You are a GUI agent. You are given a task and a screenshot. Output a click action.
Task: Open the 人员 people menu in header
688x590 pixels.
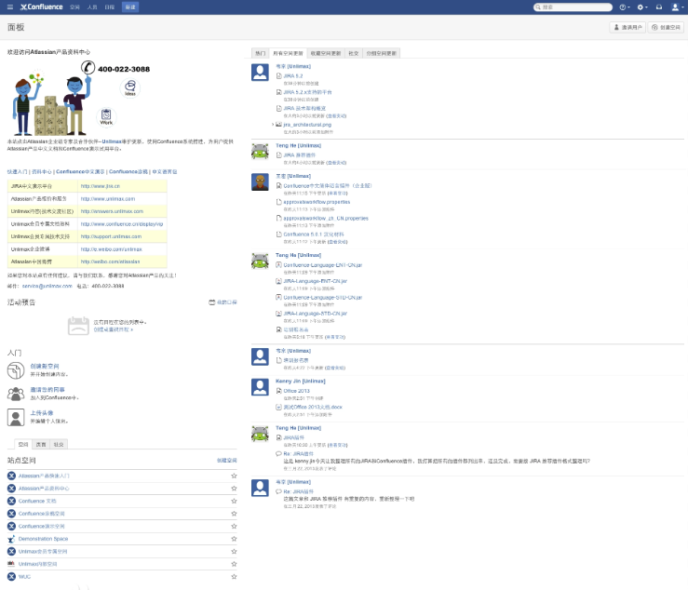(x=92, y=7)
